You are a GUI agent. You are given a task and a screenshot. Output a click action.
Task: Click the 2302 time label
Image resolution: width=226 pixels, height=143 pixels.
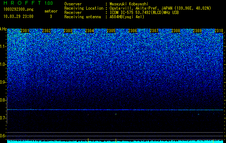[x=46, y=31]
